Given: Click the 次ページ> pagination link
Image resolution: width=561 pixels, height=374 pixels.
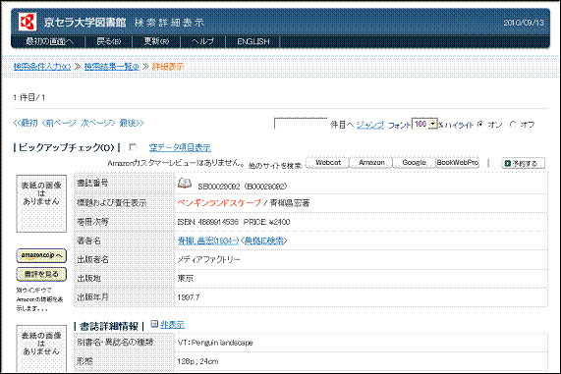Looking at the screenshot, I should 97,123.
